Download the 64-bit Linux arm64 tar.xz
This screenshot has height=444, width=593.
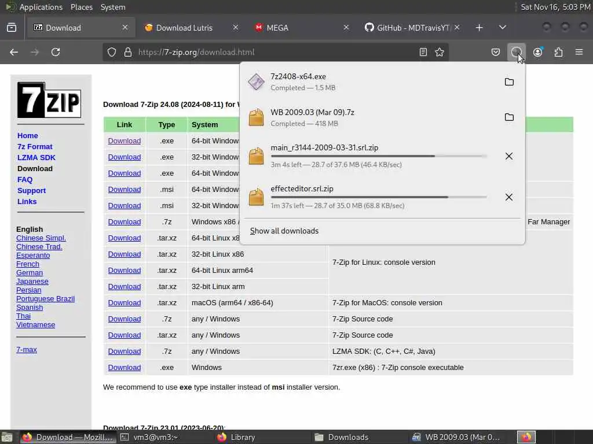(x=125, y=271)
